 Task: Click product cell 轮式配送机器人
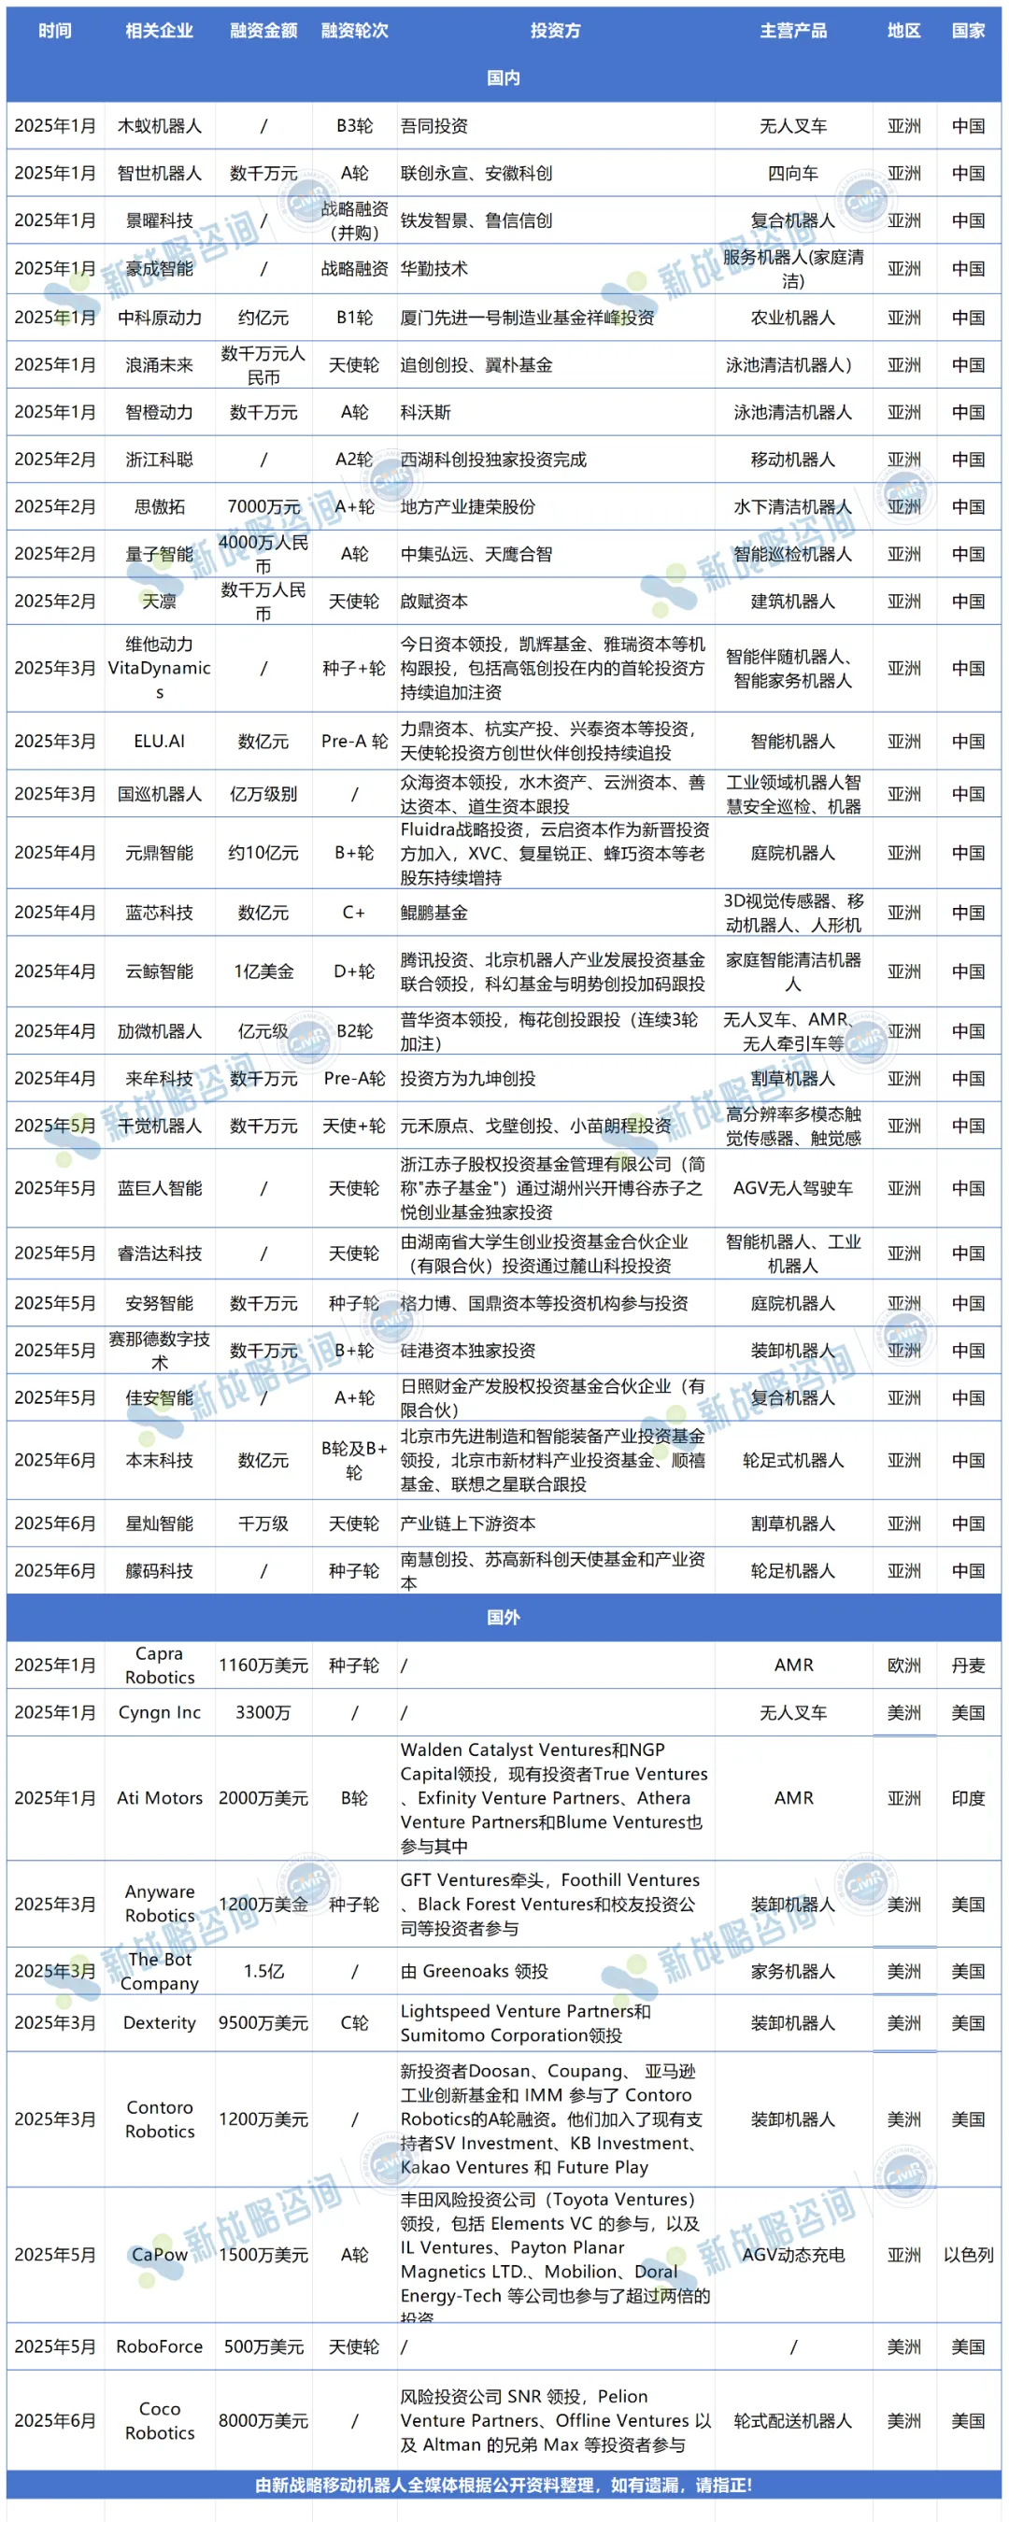coord(793,2421)
